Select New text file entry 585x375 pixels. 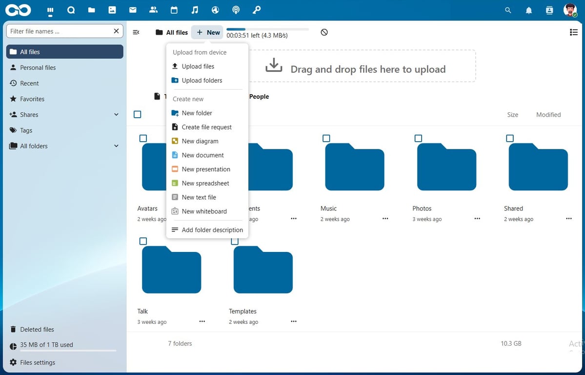[207, 197]
